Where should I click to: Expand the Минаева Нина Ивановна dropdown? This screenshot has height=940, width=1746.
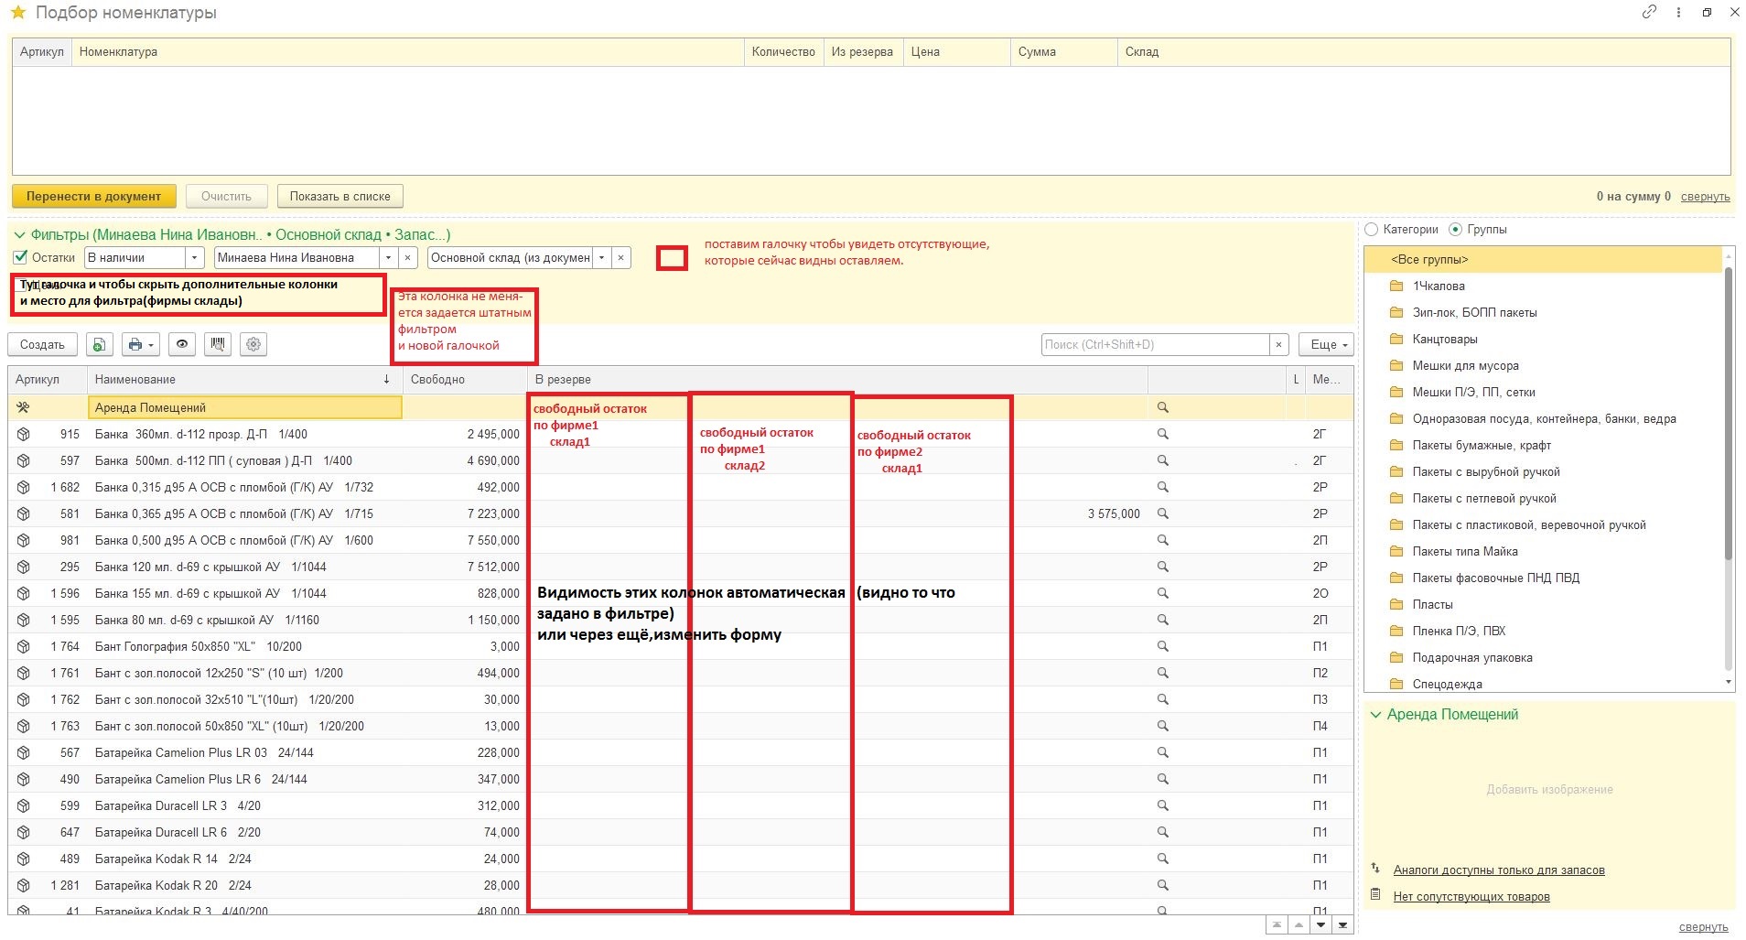(x=388, y=258)
